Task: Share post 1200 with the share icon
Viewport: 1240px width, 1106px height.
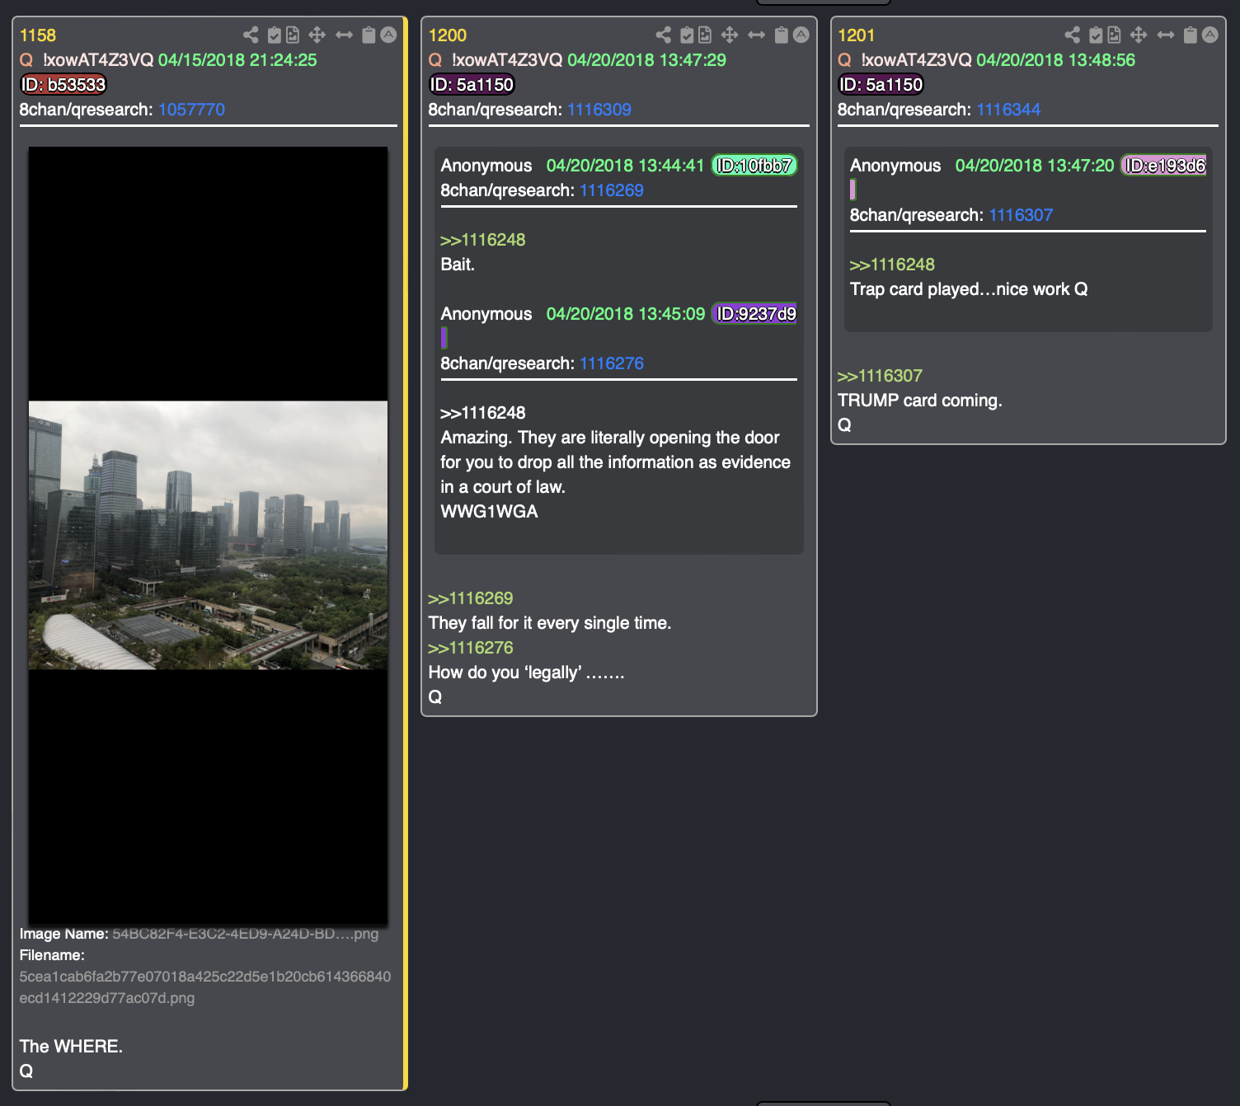Action: point(663,35)
